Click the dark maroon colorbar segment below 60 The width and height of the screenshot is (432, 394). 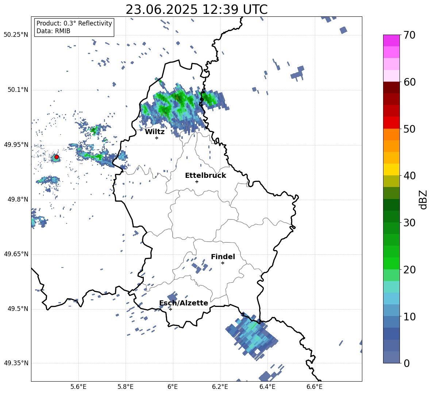pyautogui.click(x=391, y=87)
